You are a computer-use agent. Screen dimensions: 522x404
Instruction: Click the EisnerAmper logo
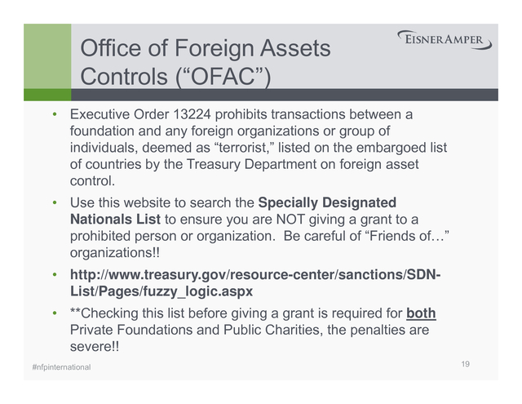click(x=444, y=40)
